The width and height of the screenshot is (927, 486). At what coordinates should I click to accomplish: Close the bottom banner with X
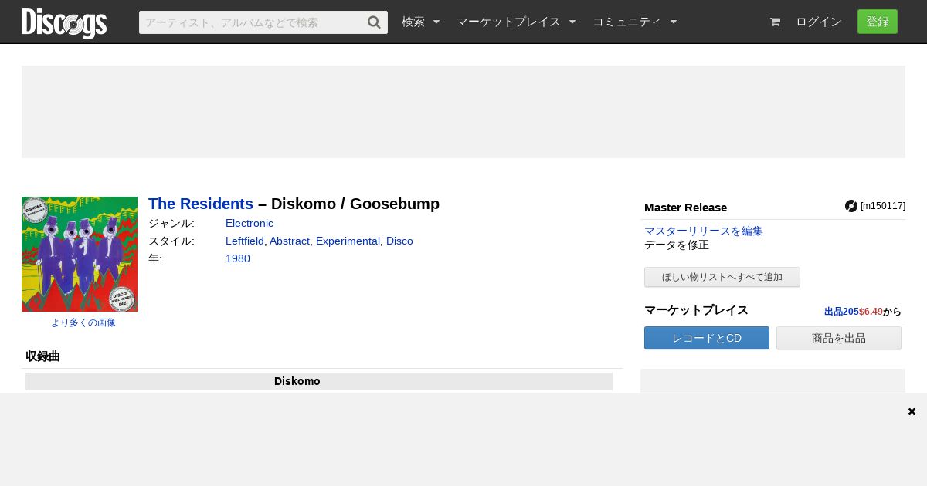pyautogui.click(x=912, y=411)
